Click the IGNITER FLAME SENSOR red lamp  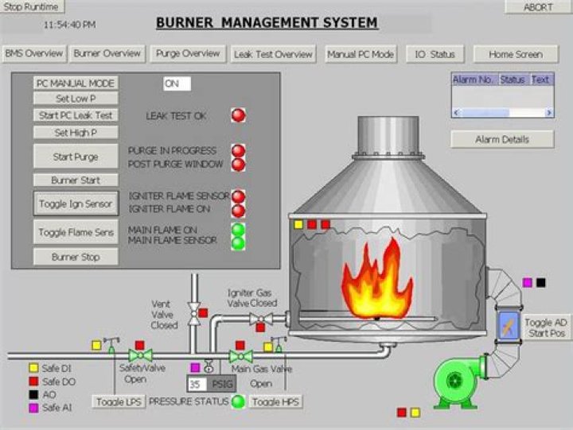(238, 196)
